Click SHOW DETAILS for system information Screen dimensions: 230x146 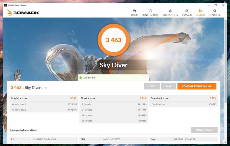204,130
